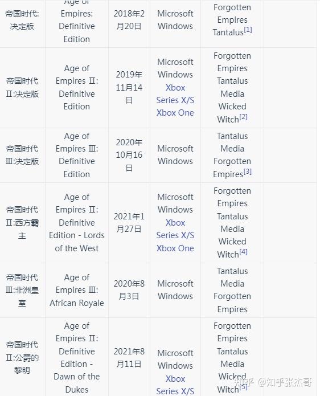Select the 帝国时代:决定版 title cell
This screenshot has width=320, height=396.
22,20
